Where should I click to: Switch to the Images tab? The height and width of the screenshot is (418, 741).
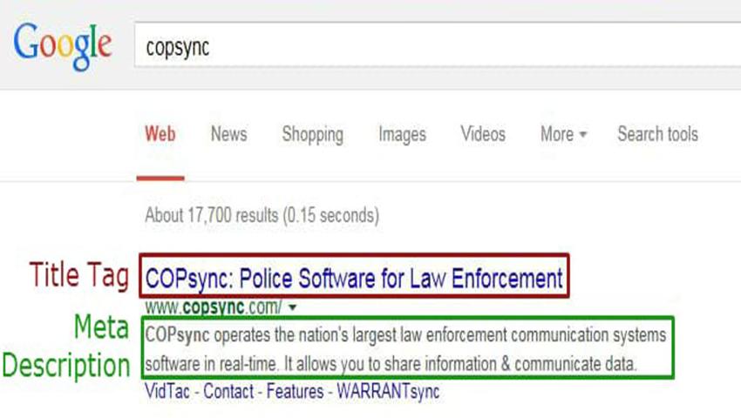click(x=402, y=135)
